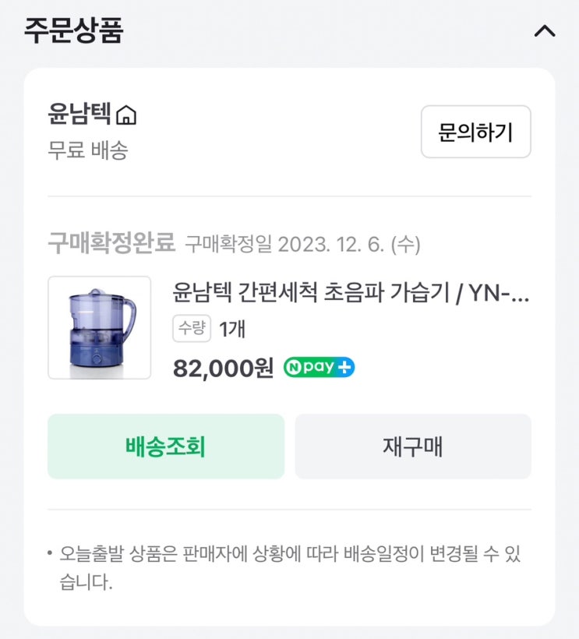Open the 윤남텍 store home icon
The height and width of the screenshot is (639, 579).
pos(125,116)
